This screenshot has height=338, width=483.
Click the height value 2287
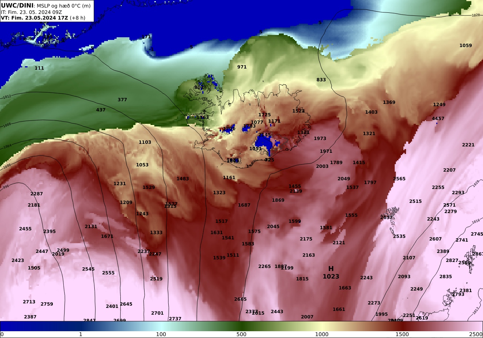37,194
